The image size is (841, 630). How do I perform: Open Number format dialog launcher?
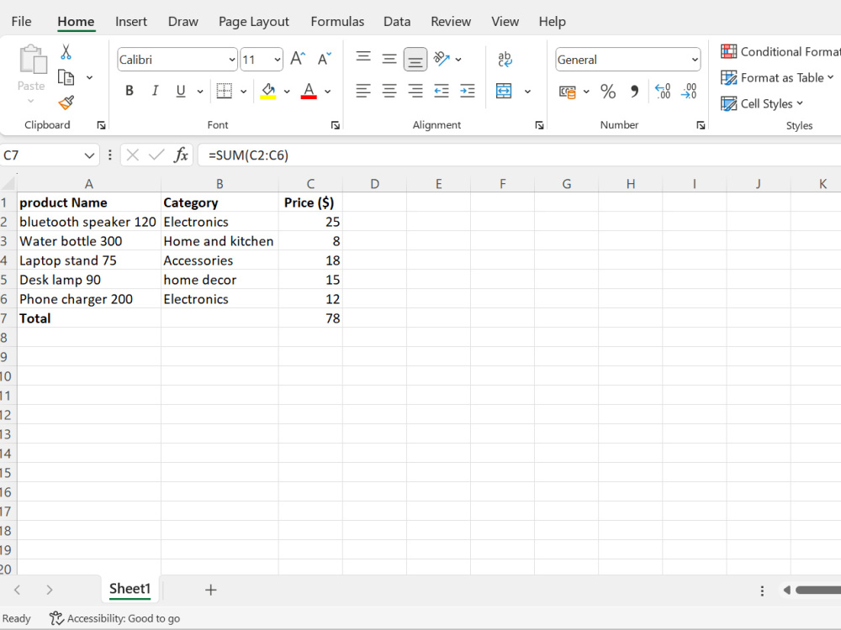pos(701,125)
